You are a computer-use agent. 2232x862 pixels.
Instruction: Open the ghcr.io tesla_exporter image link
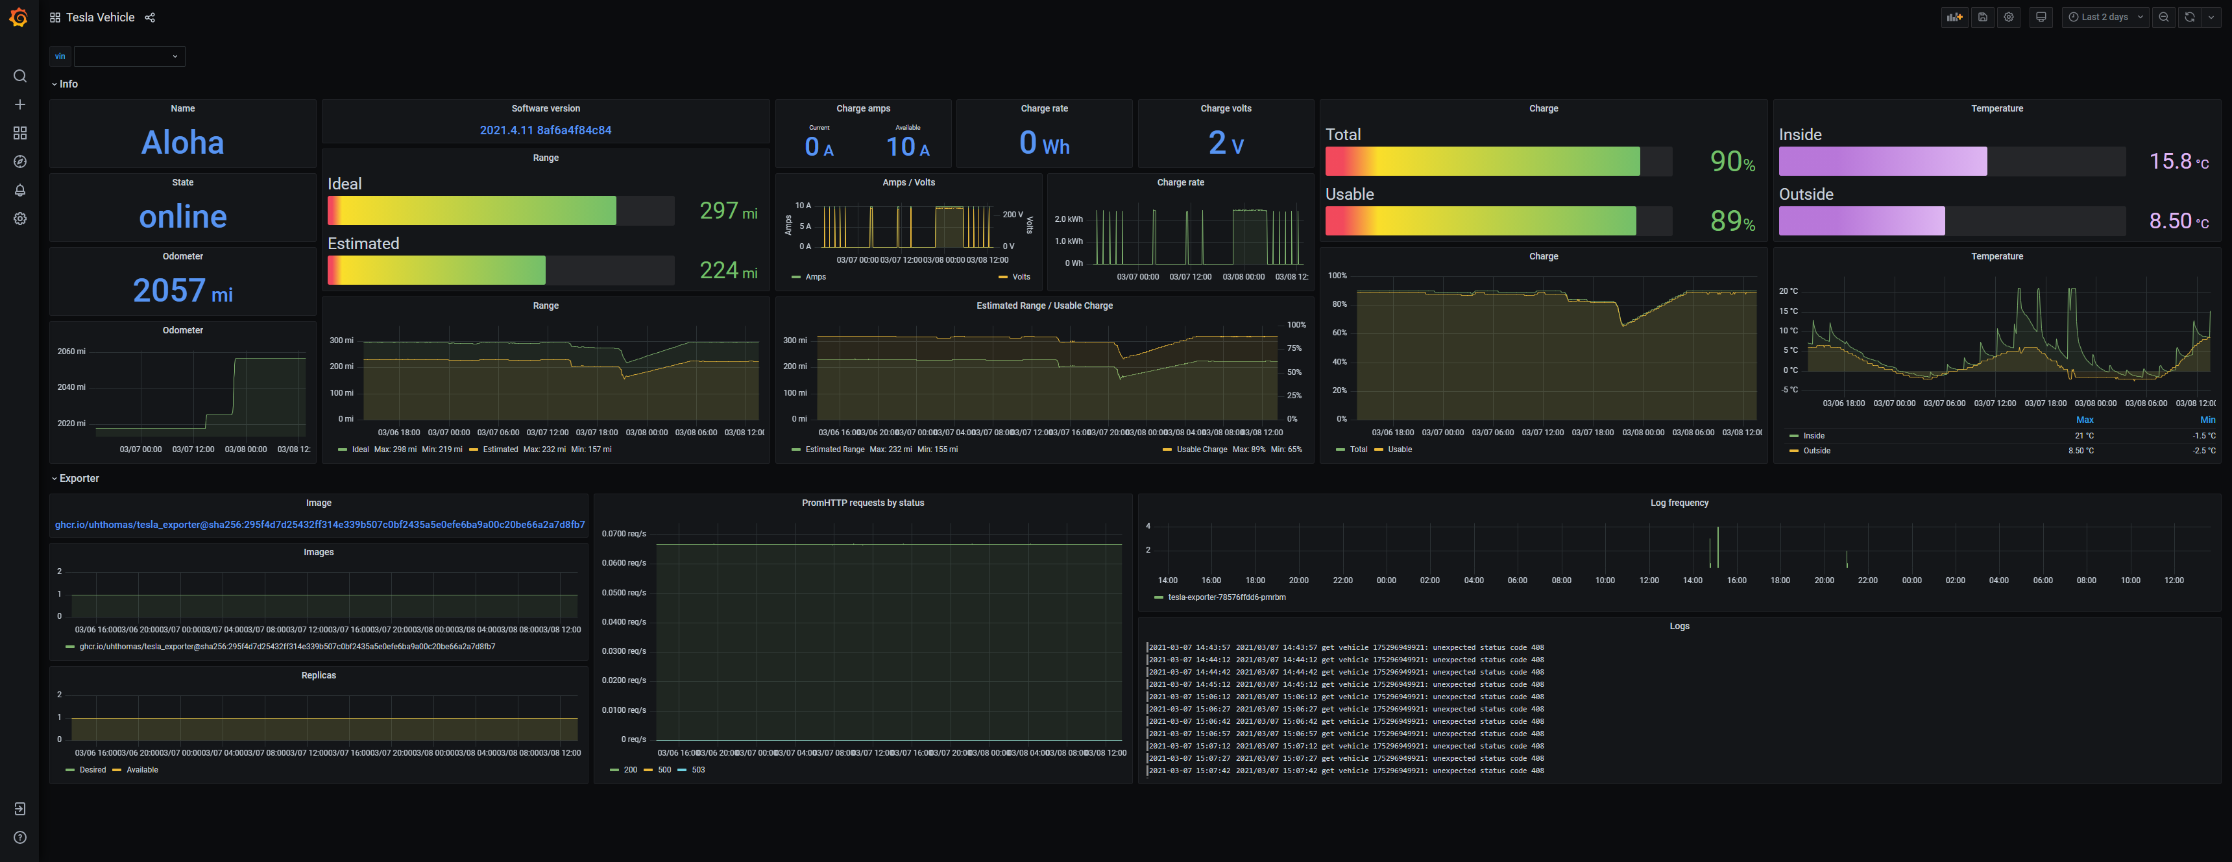(x=319, y=525)
